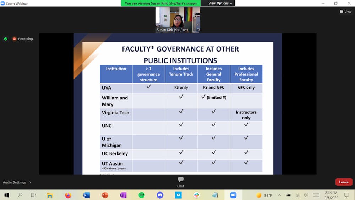Viewport: 355px width, 200px height.
Task: Click the 'William and Mary' row label
Action: pos(115,101)
